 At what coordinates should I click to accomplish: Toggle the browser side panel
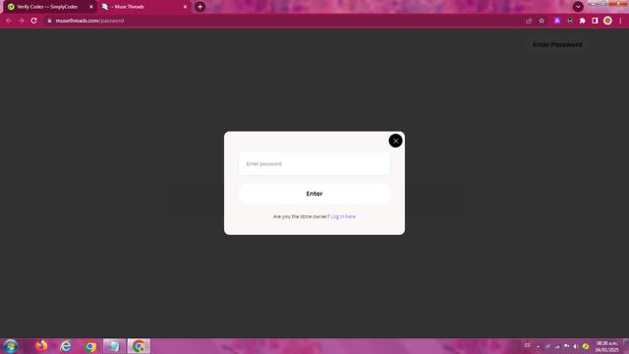595,21
